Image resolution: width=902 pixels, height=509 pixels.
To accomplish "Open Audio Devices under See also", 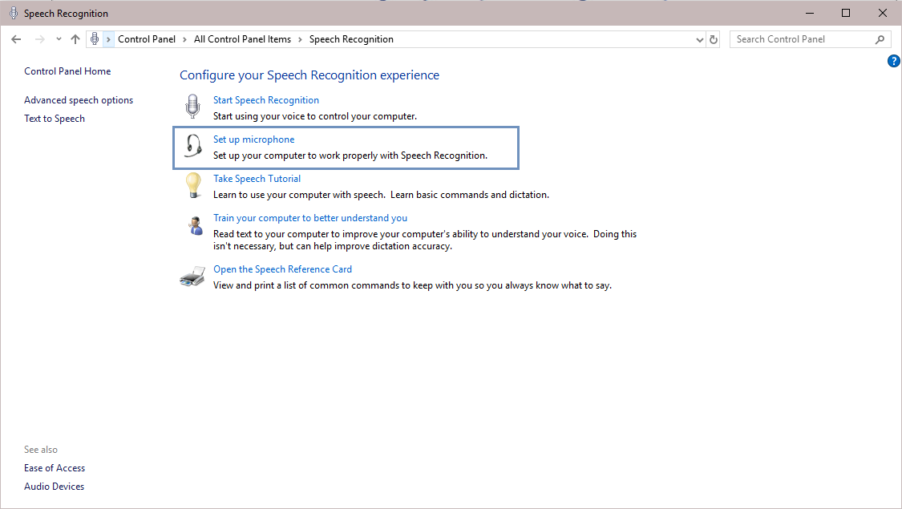I will point(54,487).
